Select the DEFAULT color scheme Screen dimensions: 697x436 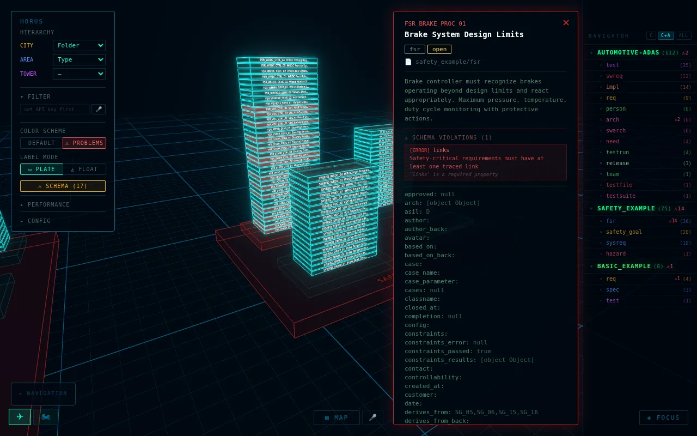(41, 143)
